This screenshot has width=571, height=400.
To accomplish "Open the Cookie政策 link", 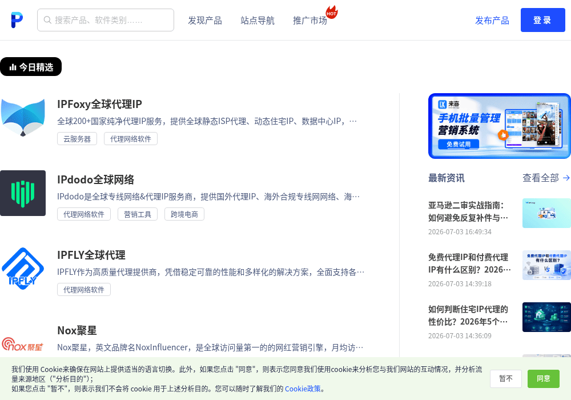I will point(303,389).
